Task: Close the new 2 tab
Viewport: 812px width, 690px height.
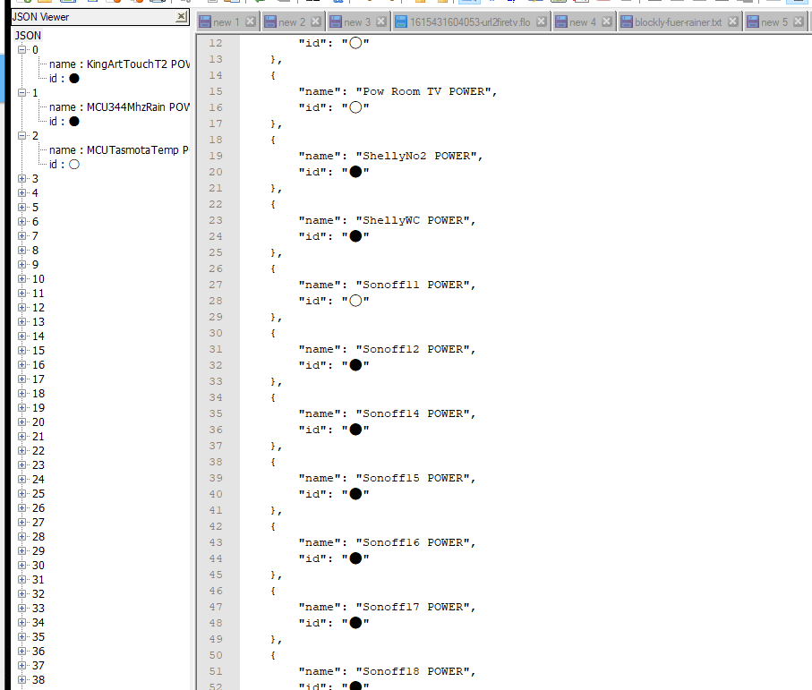Action: pos(315,21)
